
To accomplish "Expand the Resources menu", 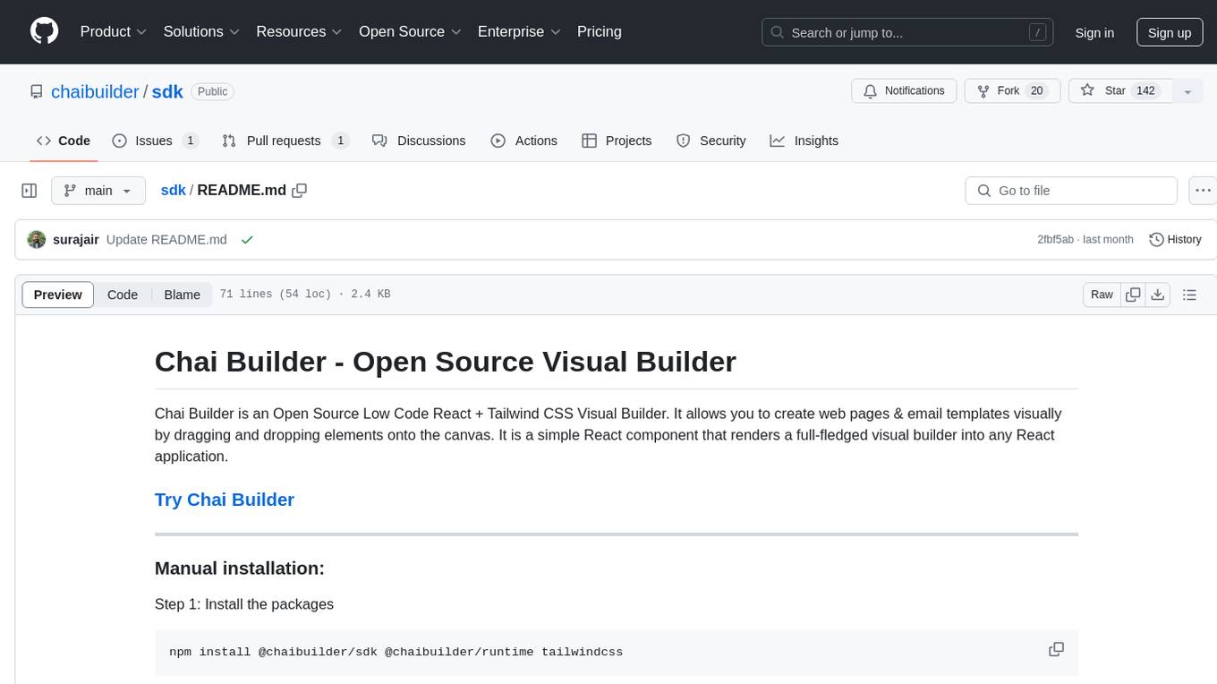I will [299, 31].
